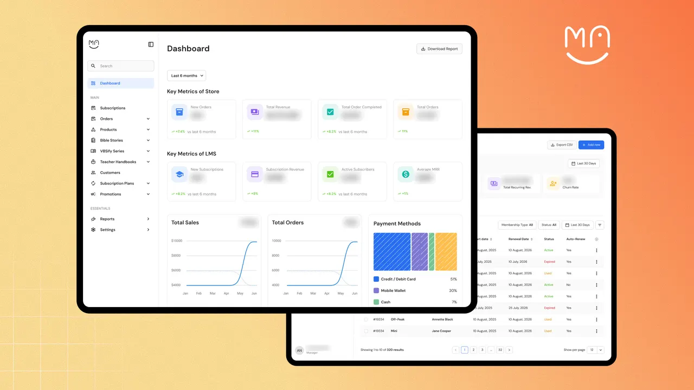Click the Add new button in back window
Screen dimensions: 694x390
click(x=591, y=145)
